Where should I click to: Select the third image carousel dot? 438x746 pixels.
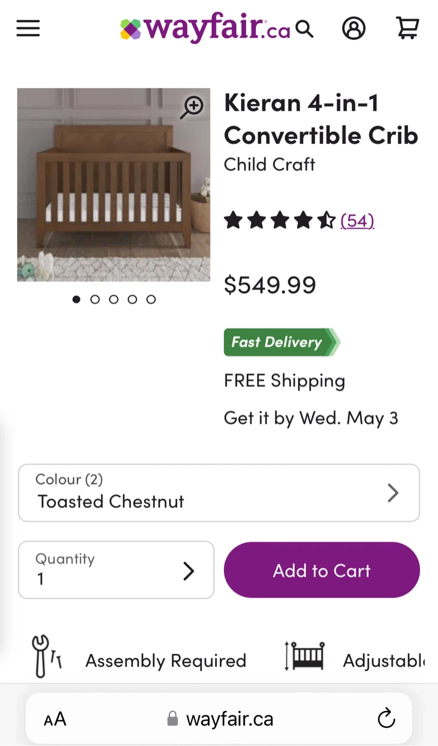tap(114, 299)
